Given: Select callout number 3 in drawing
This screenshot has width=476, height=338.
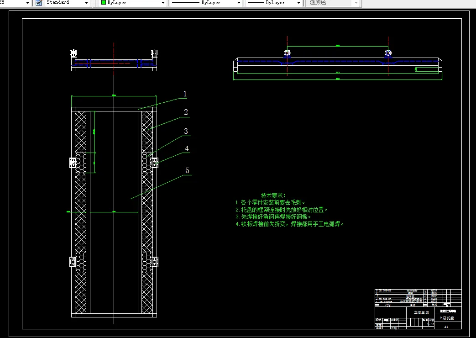Looking at the screenshot, I should coord(186,131).
